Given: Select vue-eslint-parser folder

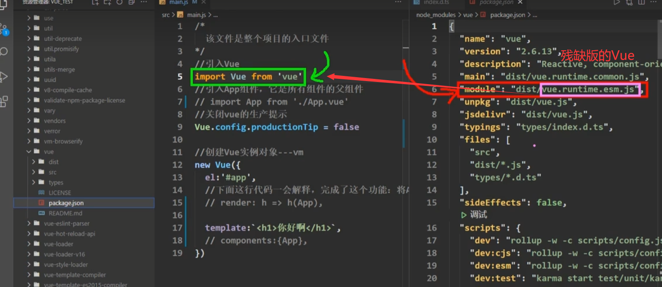Looking at the screenshot, I should tap(84, 223).
